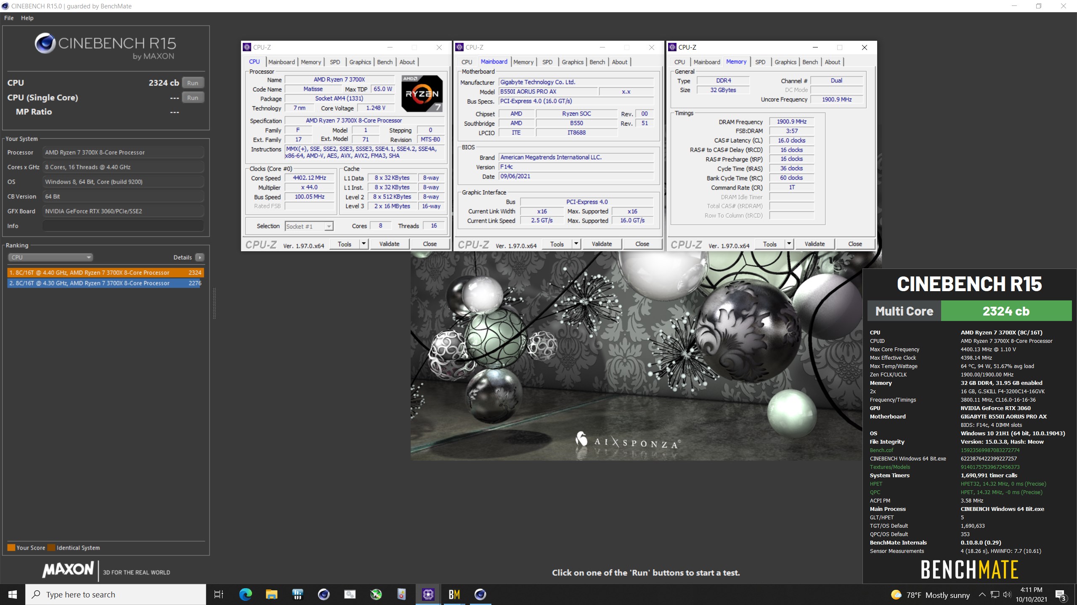Viewport: 1077px width, 605px height.
Task: Open first Cinema 4D sphere taskbar icon
Action: pos(324,594)
